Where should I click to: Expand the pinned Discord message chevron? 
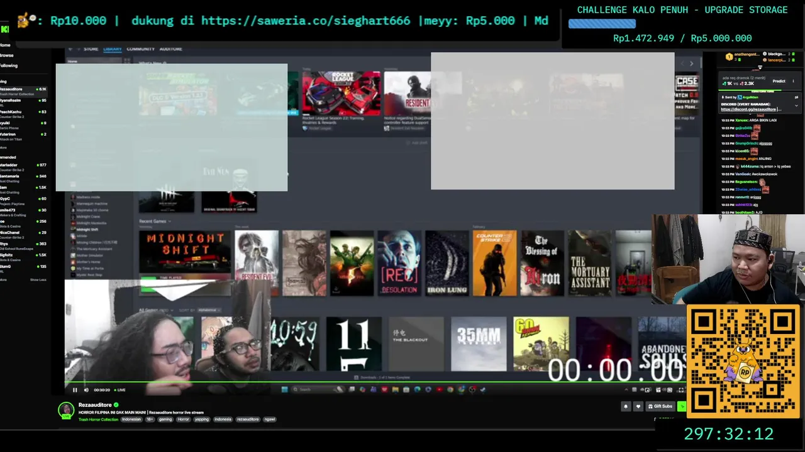[x=796, y=105]
